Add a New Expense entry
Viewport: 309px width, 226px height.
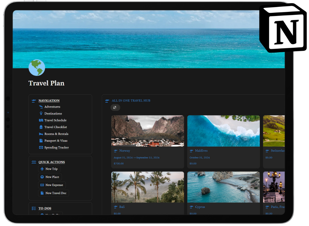54,185
